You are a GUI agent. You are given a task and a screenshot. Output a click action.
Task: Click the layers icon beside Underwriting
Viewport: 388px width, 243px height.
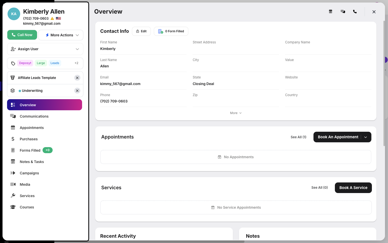(x=13, y=91)
